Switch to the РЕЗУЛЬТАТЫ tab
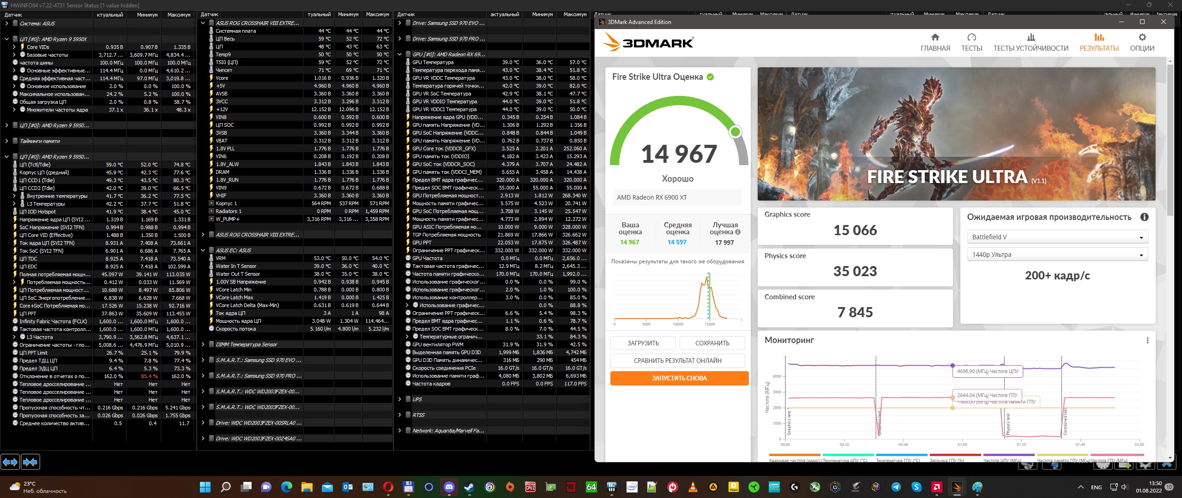 pyautogui.click(x=1099, y=42)
